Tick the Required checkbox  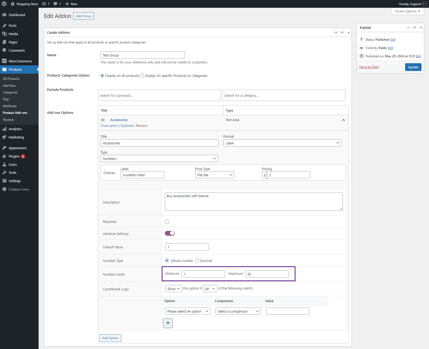point(167,222)
